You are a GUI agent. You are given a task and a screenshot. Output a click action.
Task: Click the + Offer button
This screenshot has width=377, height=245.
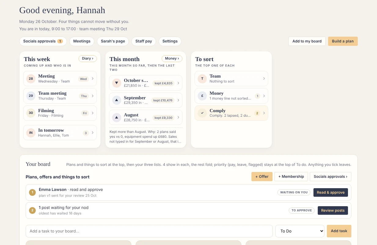click(262, 177)
